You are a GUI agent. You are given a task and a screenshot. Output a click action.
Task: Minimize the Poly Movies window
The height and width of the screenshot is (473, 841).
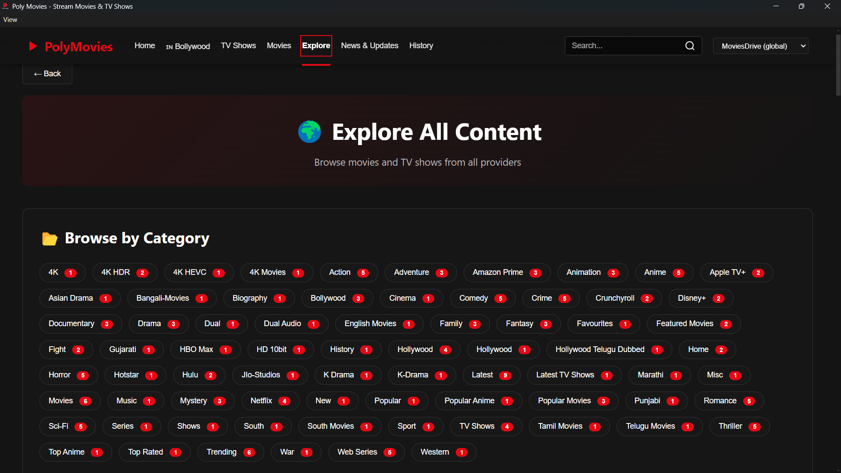coord(776,7)
